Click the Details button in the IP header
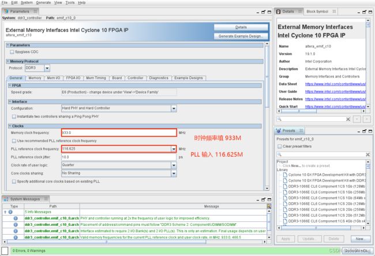Viewport: 375px width, 256px height. coord(241,27)
